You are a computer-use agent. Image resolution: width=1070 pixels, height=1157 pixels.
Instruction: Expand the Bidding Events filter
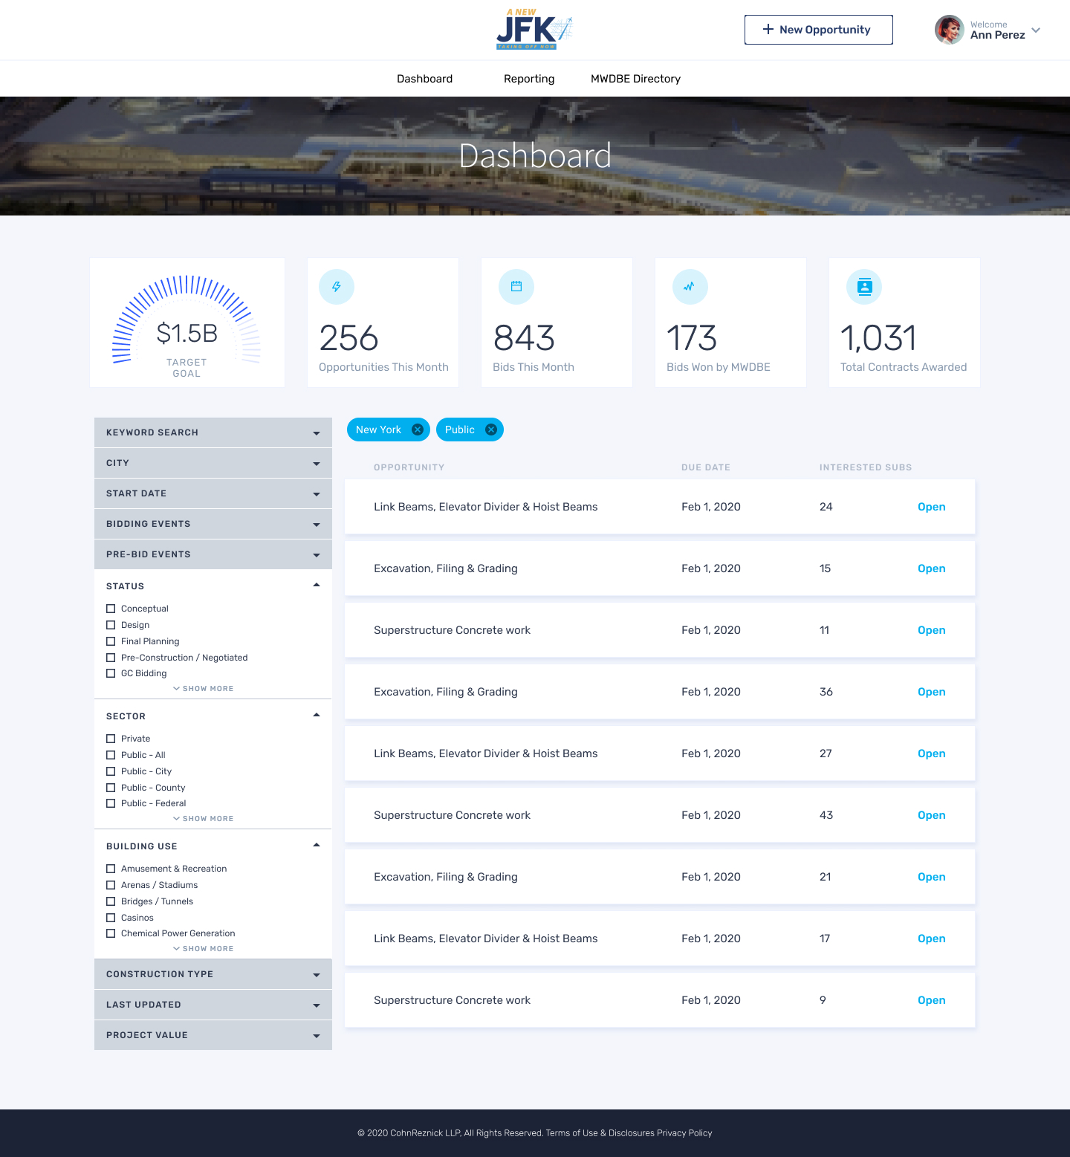pos(213,524)
